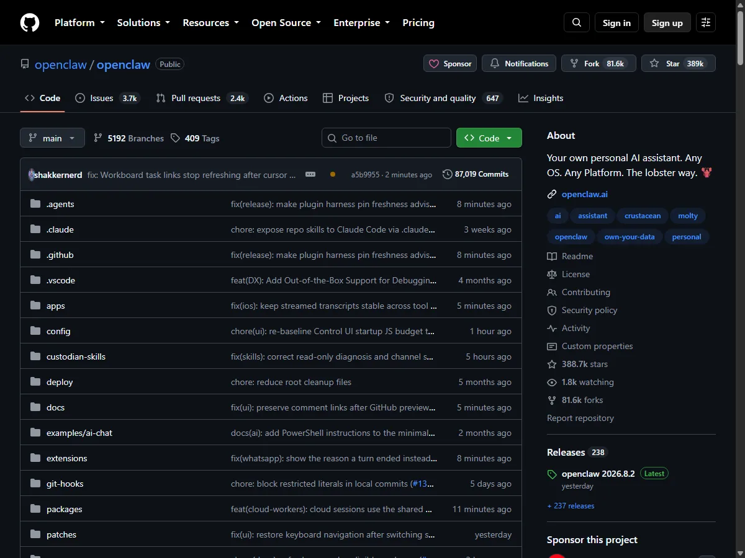View the 87,019 Commits history
This screenshot has height=558, width=745.
[x=476, y=175]
